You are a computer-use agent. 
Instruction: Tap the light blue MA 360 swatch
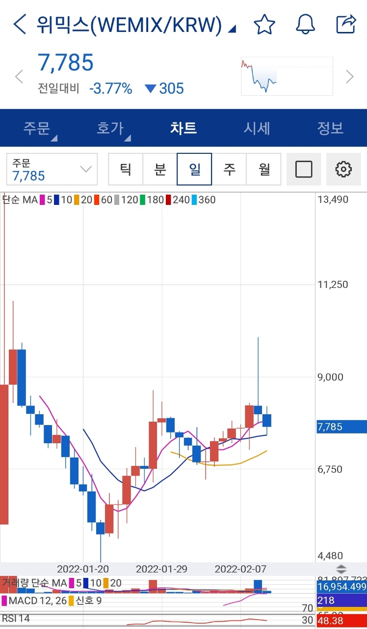(x=193, y=200)
